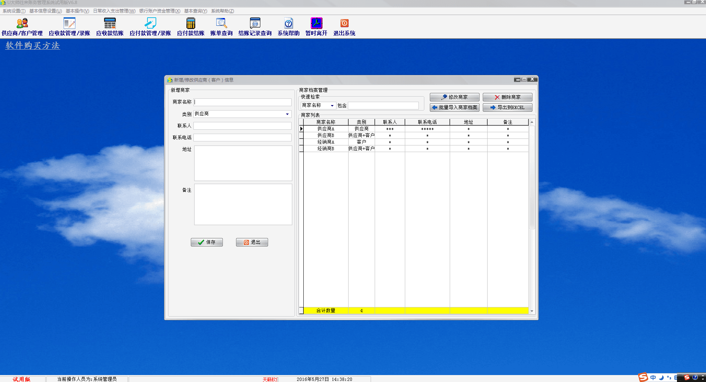
Task: Open 结账记录查询 toolbar icon
Action: tap(255, 24)
